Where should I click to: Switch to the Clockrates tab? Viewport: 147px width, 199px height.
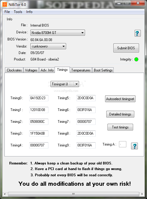point(14,70)
